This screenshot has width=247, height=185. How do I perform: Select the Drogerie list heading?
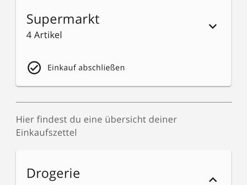53,173
